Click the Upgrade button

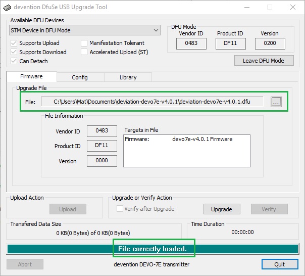(x=222, y=209)
